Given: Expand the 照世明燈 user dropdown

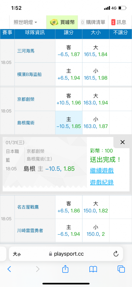Looking at the screenshot, I should tap(25, 22).
